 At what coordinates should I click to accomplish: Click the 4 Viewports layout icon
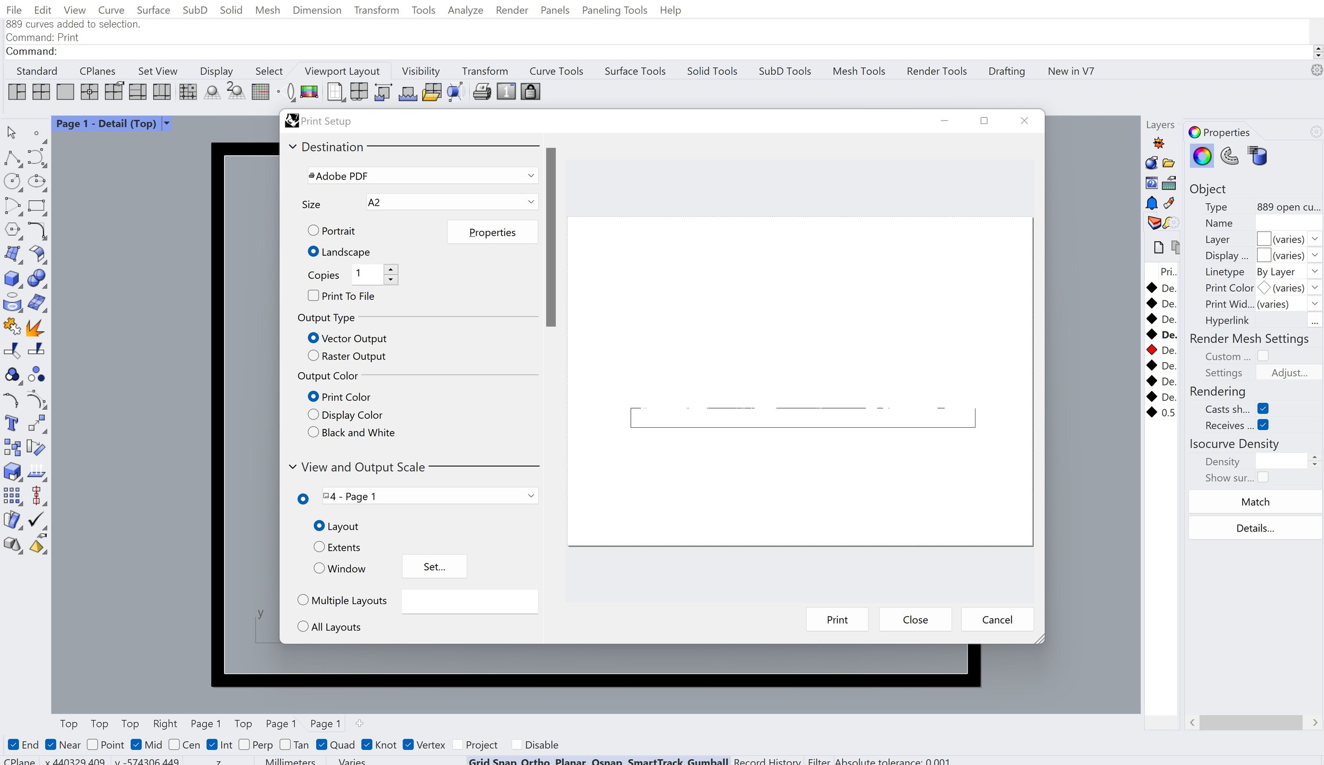coord(41,92)
